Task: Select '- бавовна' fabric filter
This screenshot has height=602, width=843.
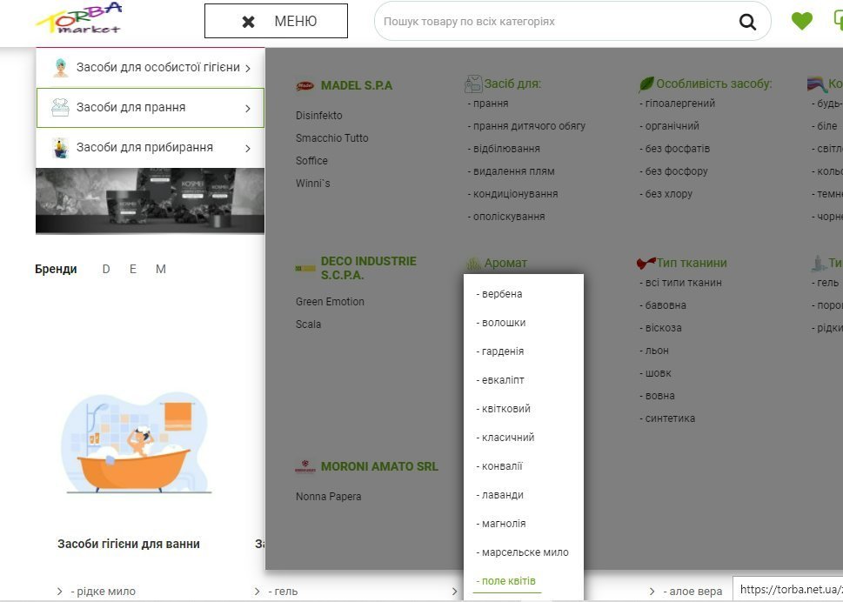Action: pyautogui.click(x=663, y=305)
